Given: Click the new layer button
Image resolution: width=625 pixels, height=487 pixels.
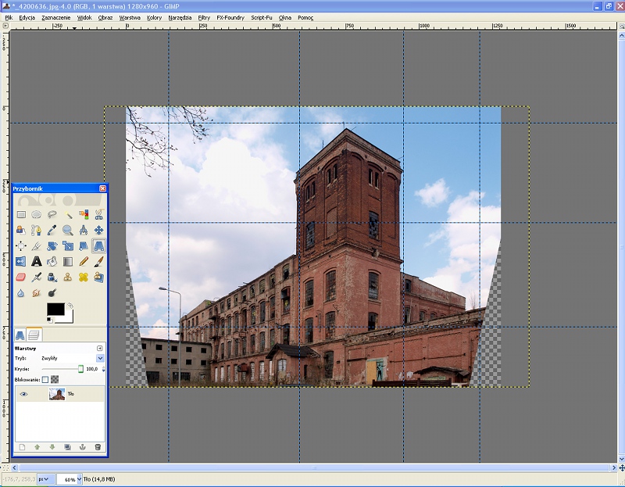Looking at the screenshot, I should [x=22, y=447].
